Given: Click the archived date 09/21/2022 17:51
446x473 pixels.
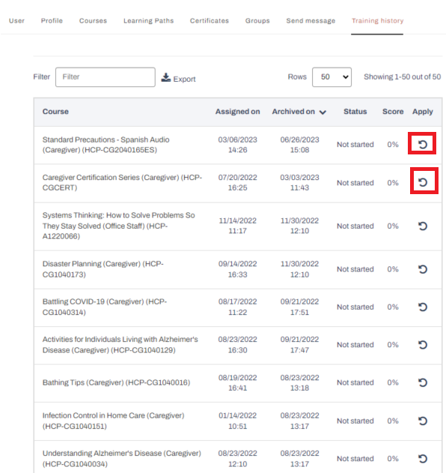Looking at the screenshot, I should point(299,307).
